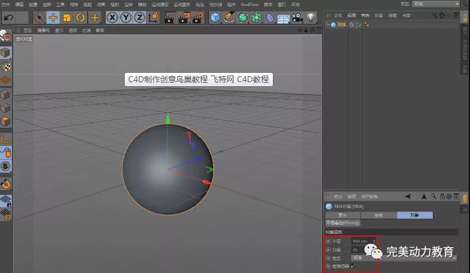Click the Camera object icon
The image size is (470, 273).
coord(296,17)
